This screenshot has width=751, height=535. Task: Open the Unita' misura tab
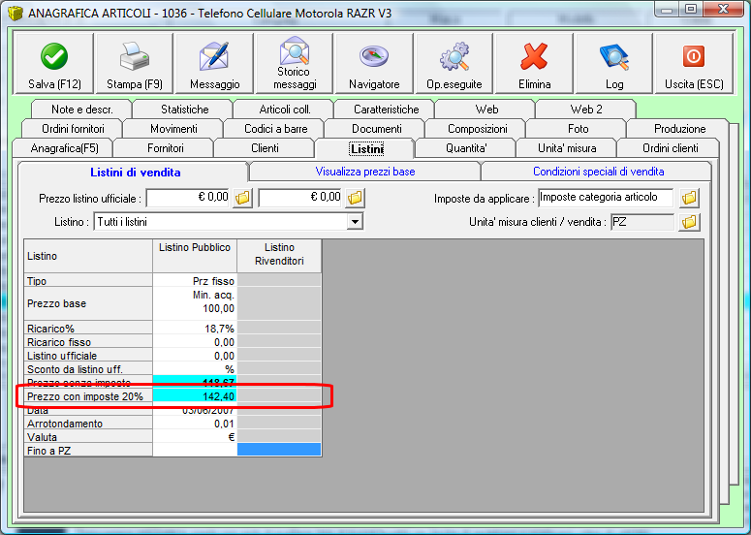pos(567,148)
